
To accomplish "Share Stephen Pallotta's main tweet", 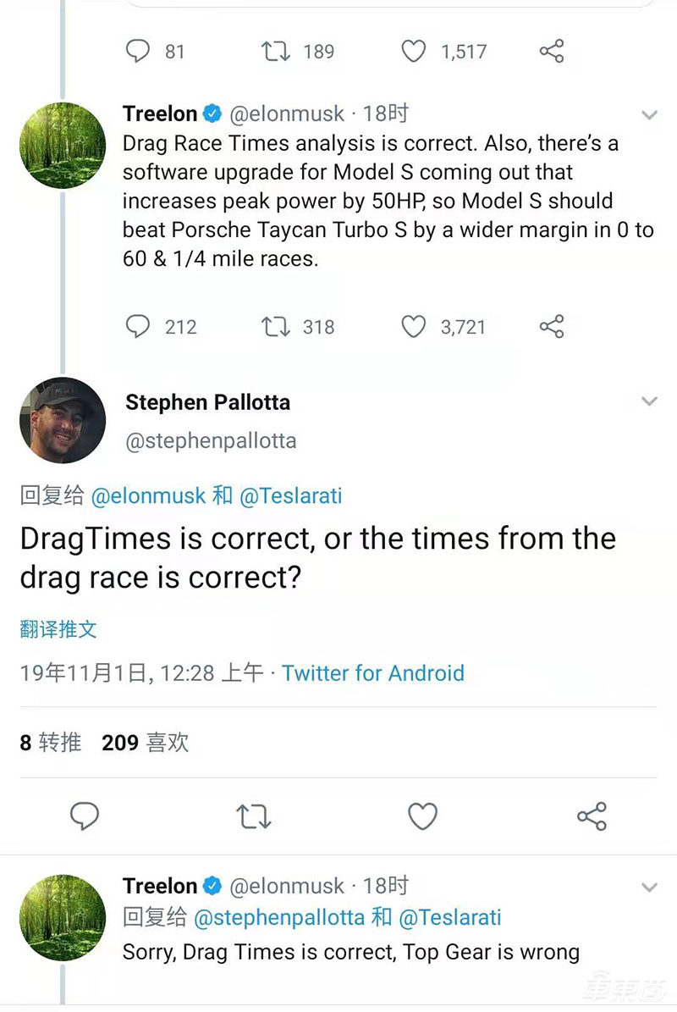I will [592, 816].
